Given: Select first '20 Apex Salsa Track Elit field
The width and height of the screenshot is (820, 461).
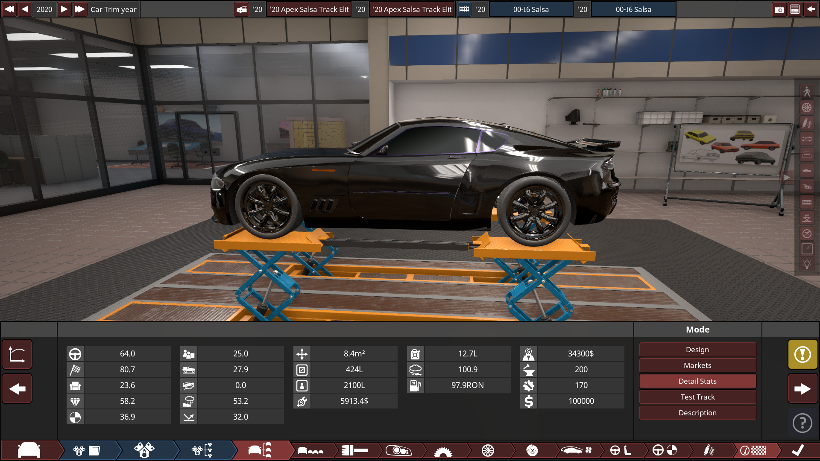Looking at the screenshot, I should tap(309, 9).
